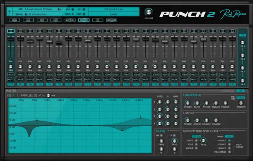Image resolution: width=253 pixels, height=161 pixels.
Task: Select mixer channel 02 number button
Action: 20,31
